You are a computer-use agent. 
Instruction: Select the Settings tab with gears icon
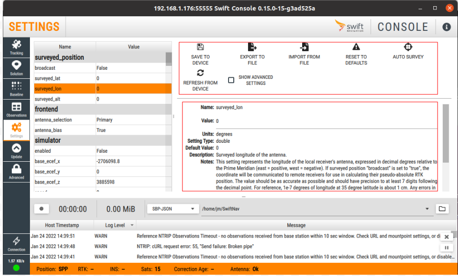click(16, 130)
